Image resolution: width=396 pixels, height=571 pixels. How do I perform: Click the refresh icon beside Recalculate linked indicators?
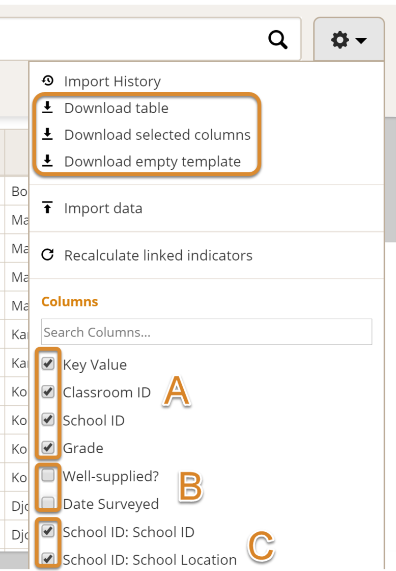click(x=48, y=255)
